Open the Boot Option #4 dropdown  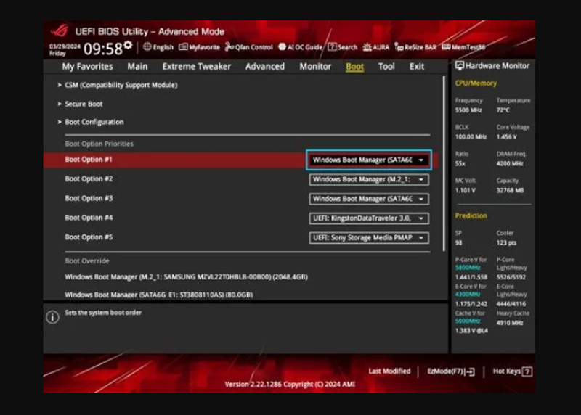coord(369,218)
